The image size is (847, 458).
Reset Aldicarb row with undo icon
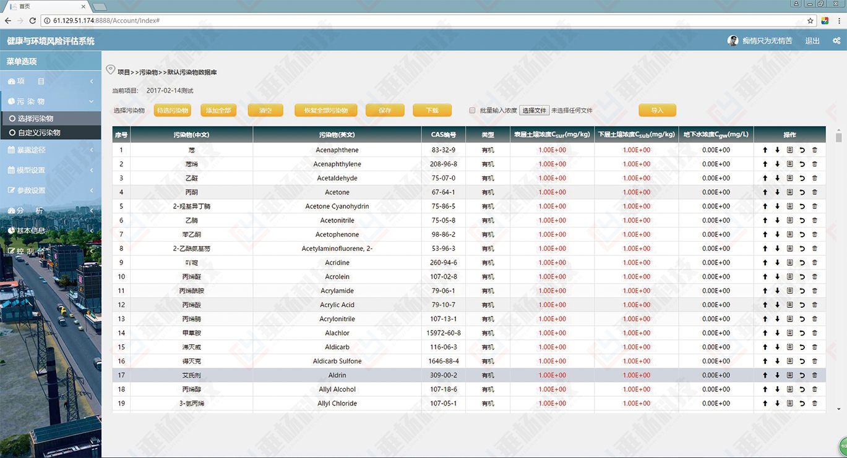802,347
